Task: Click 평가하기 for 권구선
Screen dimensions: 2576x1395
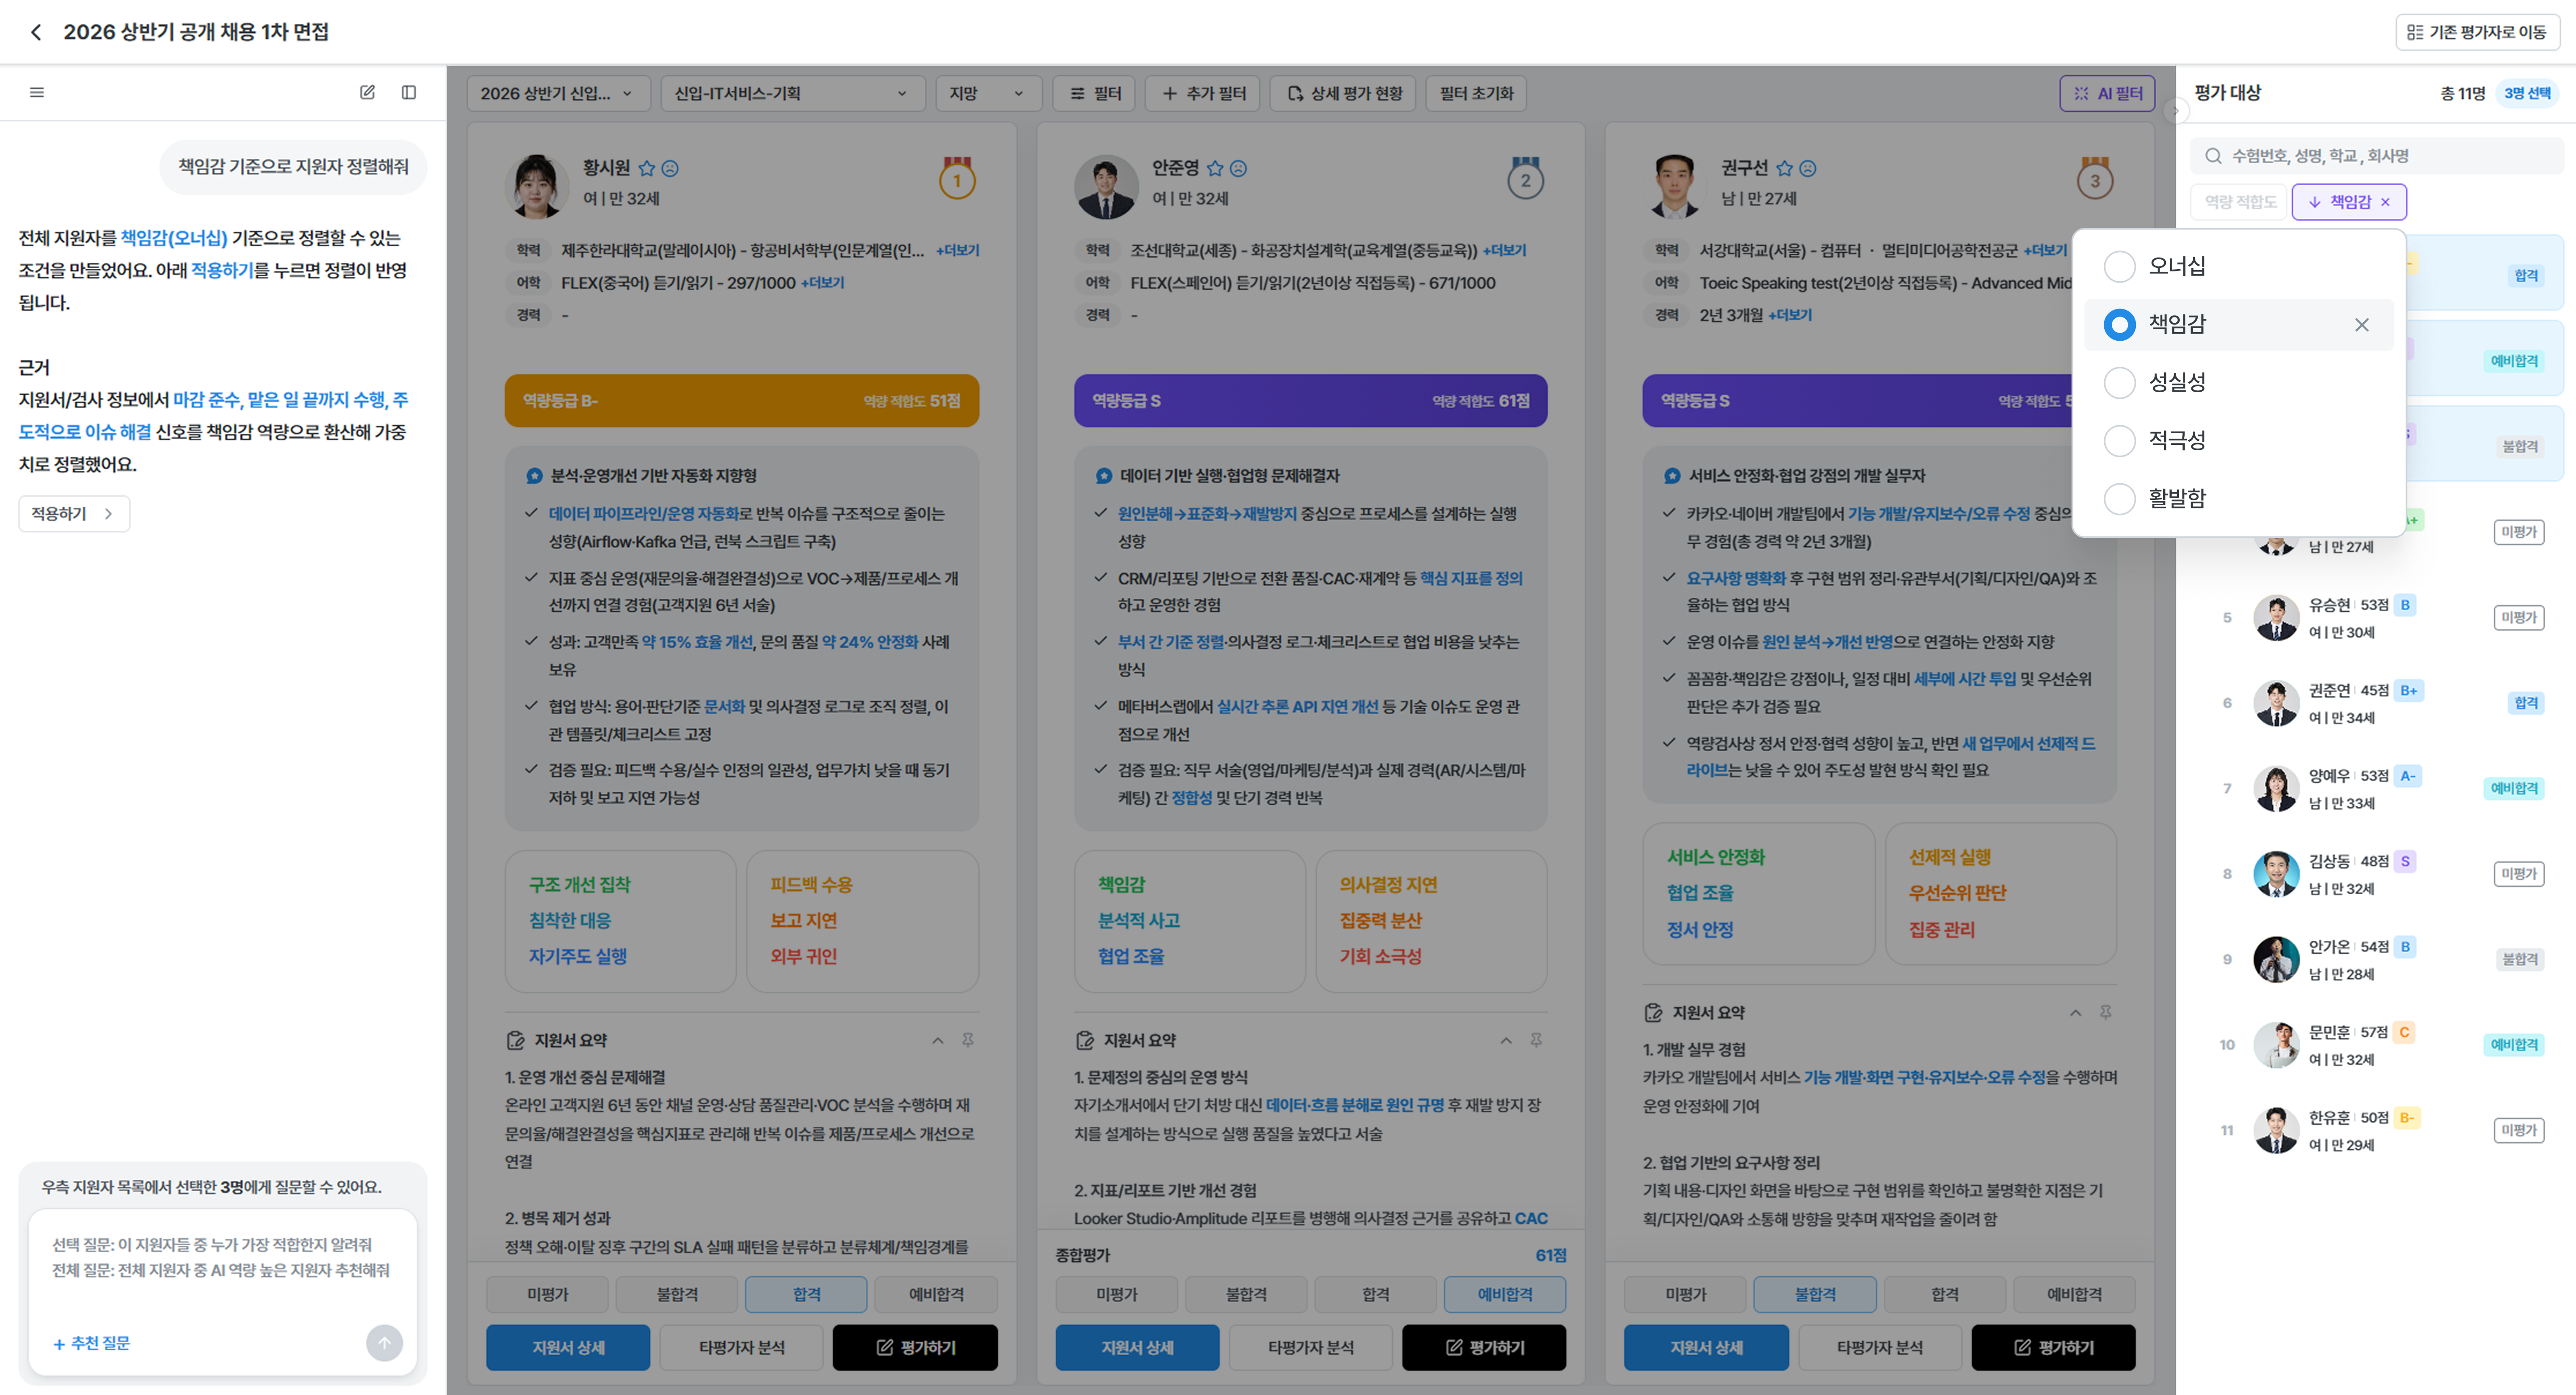Action: 2053,1347
